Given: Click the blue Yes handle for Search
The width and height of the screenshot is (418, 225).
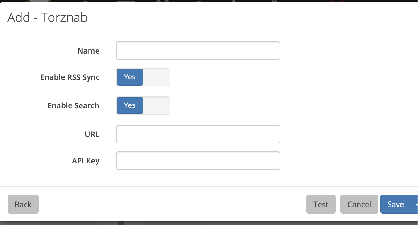Looking at the screenshot, I should pyautogui.click(x=130, y=105).
